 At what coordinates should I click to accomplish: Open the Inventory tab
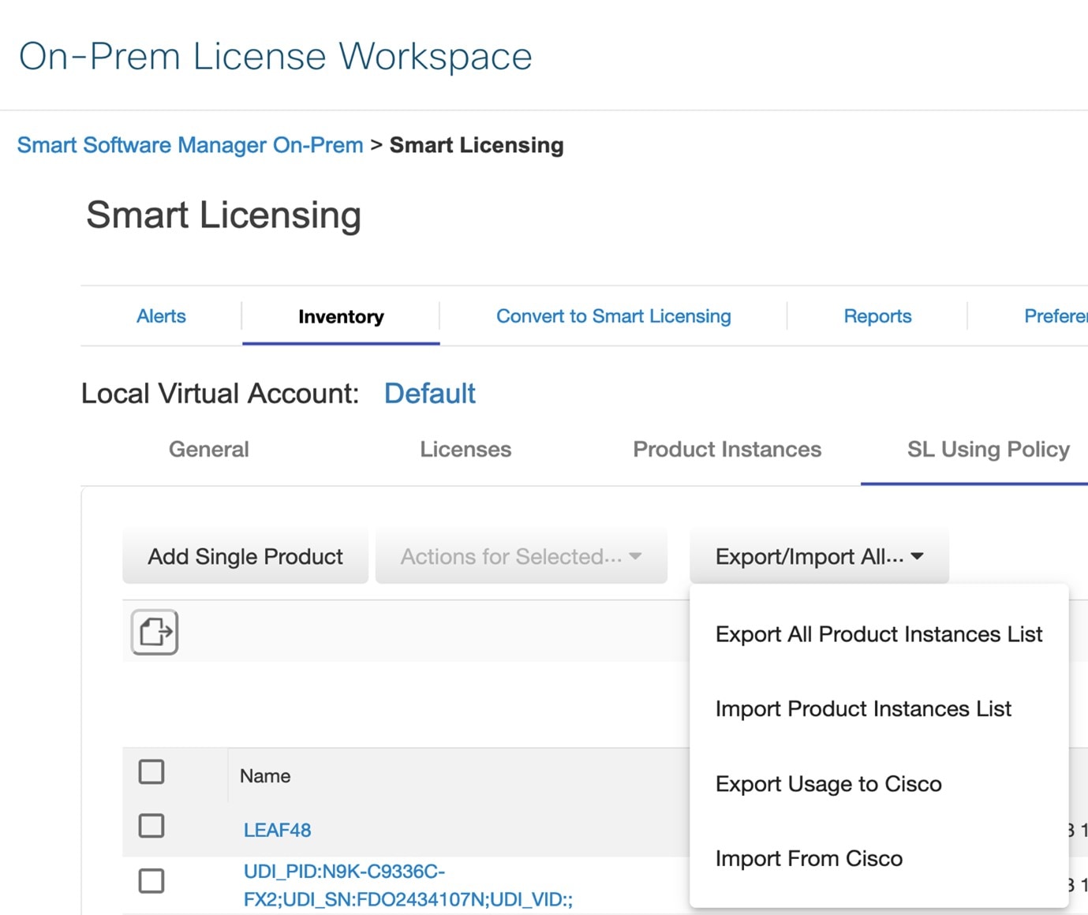[341, 317]
